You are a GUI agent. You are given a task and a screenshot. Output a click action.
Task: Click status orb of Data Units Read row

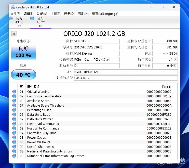[x=14, y=114]
